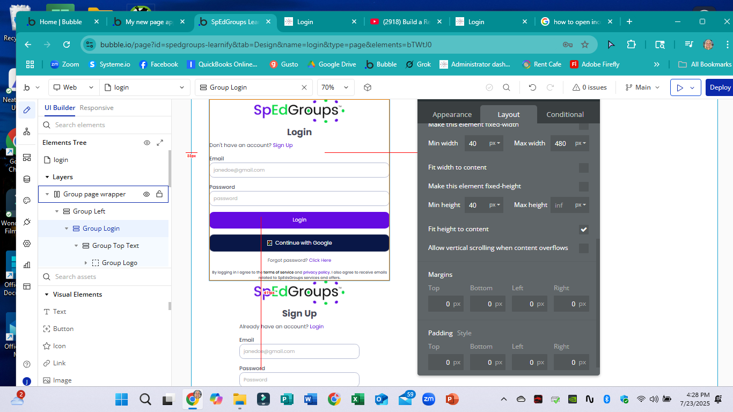Toggle Elements Tree visibility eye icon
The image size is (733, 412).
click(147, 143)
